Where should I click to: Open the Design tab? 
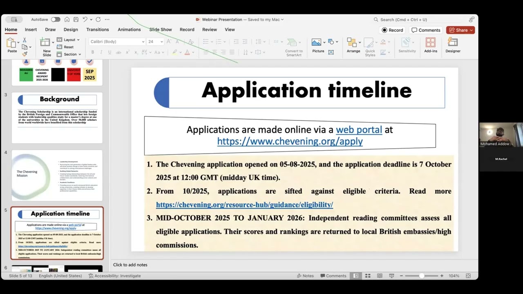[71, 29]
